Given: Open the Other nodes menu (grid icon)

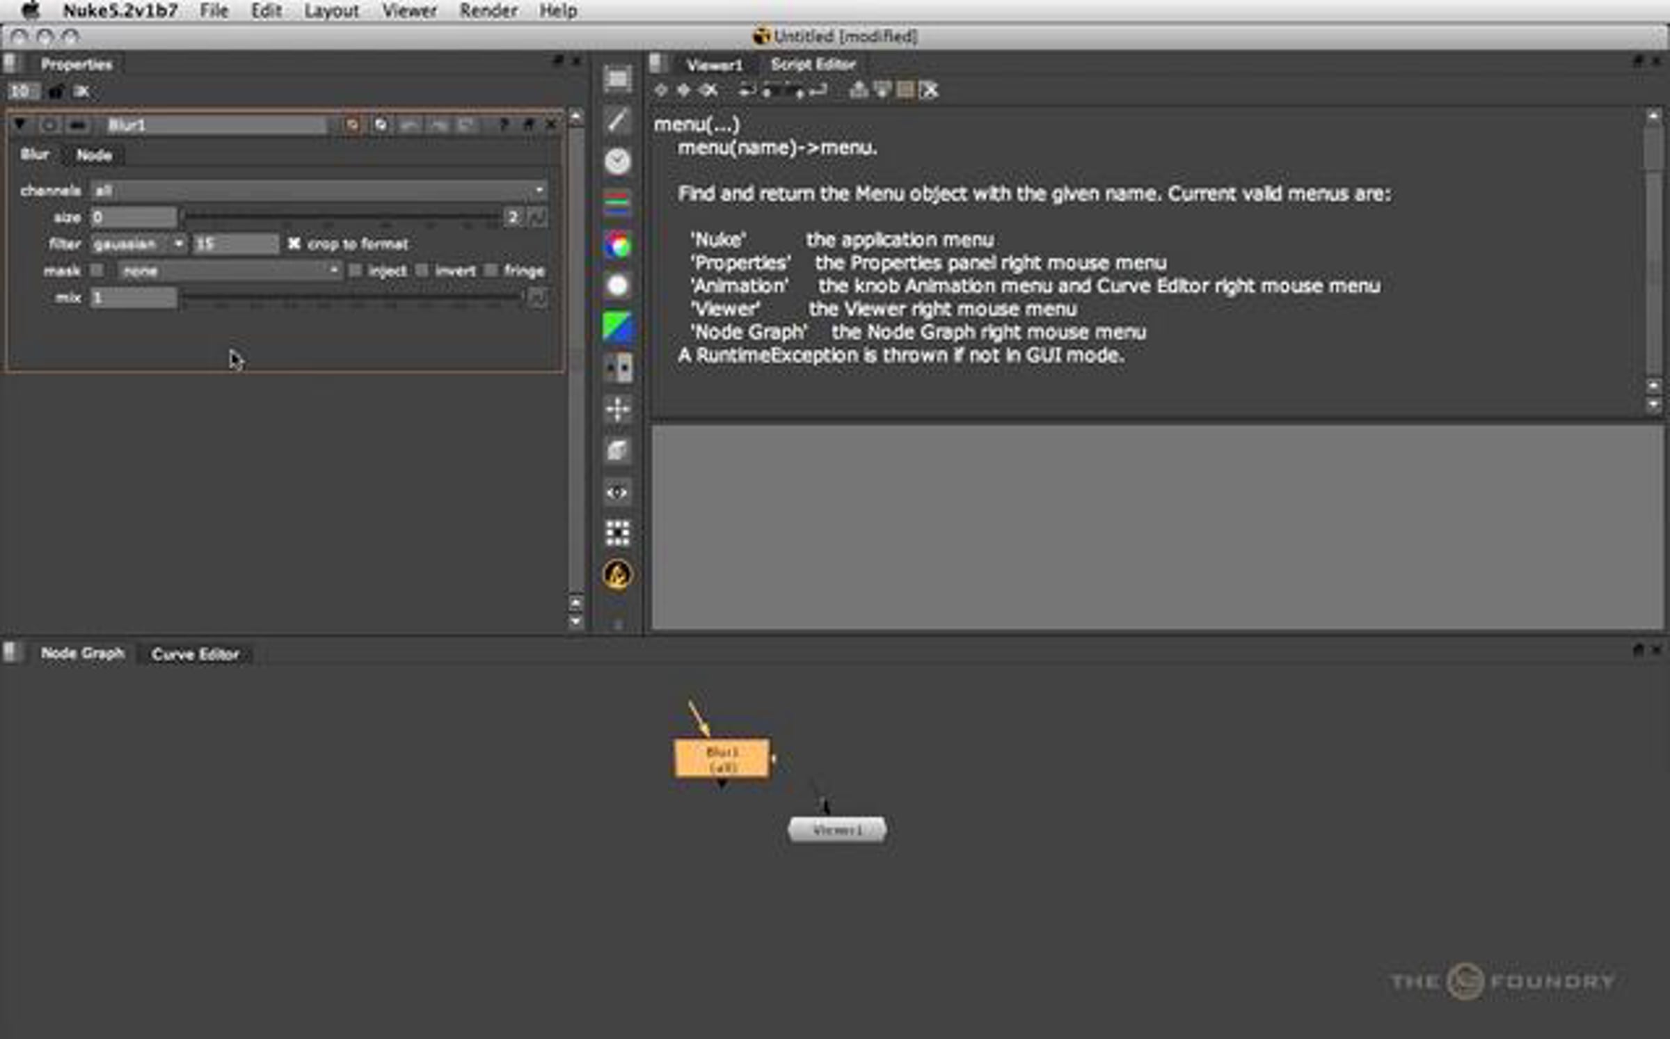Looking at the screenshot, I should (x=617, y=533).
